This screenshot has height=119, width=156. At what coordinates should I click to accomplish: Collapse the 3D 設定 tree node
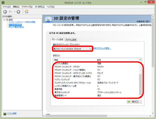(x=4, y=20)
